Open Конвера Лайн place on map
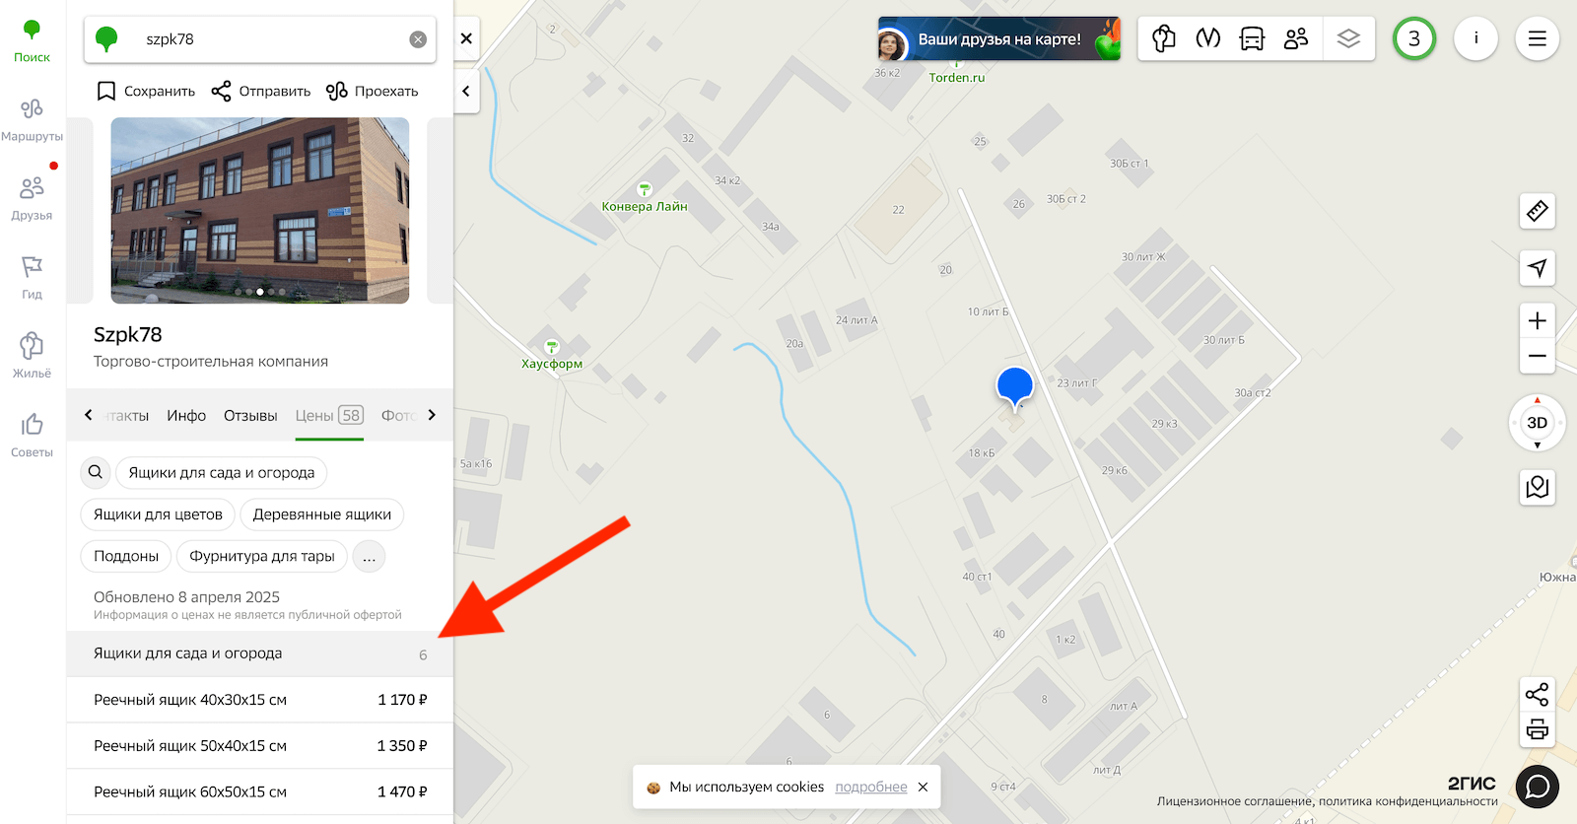 [x=645, y=198]
